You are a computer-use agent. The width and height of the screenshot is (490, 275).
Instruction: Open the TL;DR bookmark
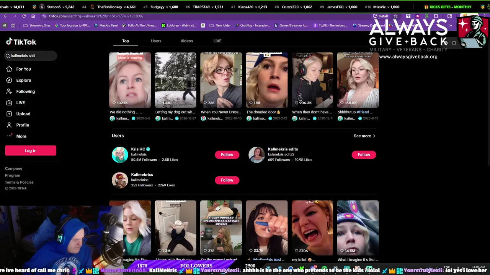[330, 26]
